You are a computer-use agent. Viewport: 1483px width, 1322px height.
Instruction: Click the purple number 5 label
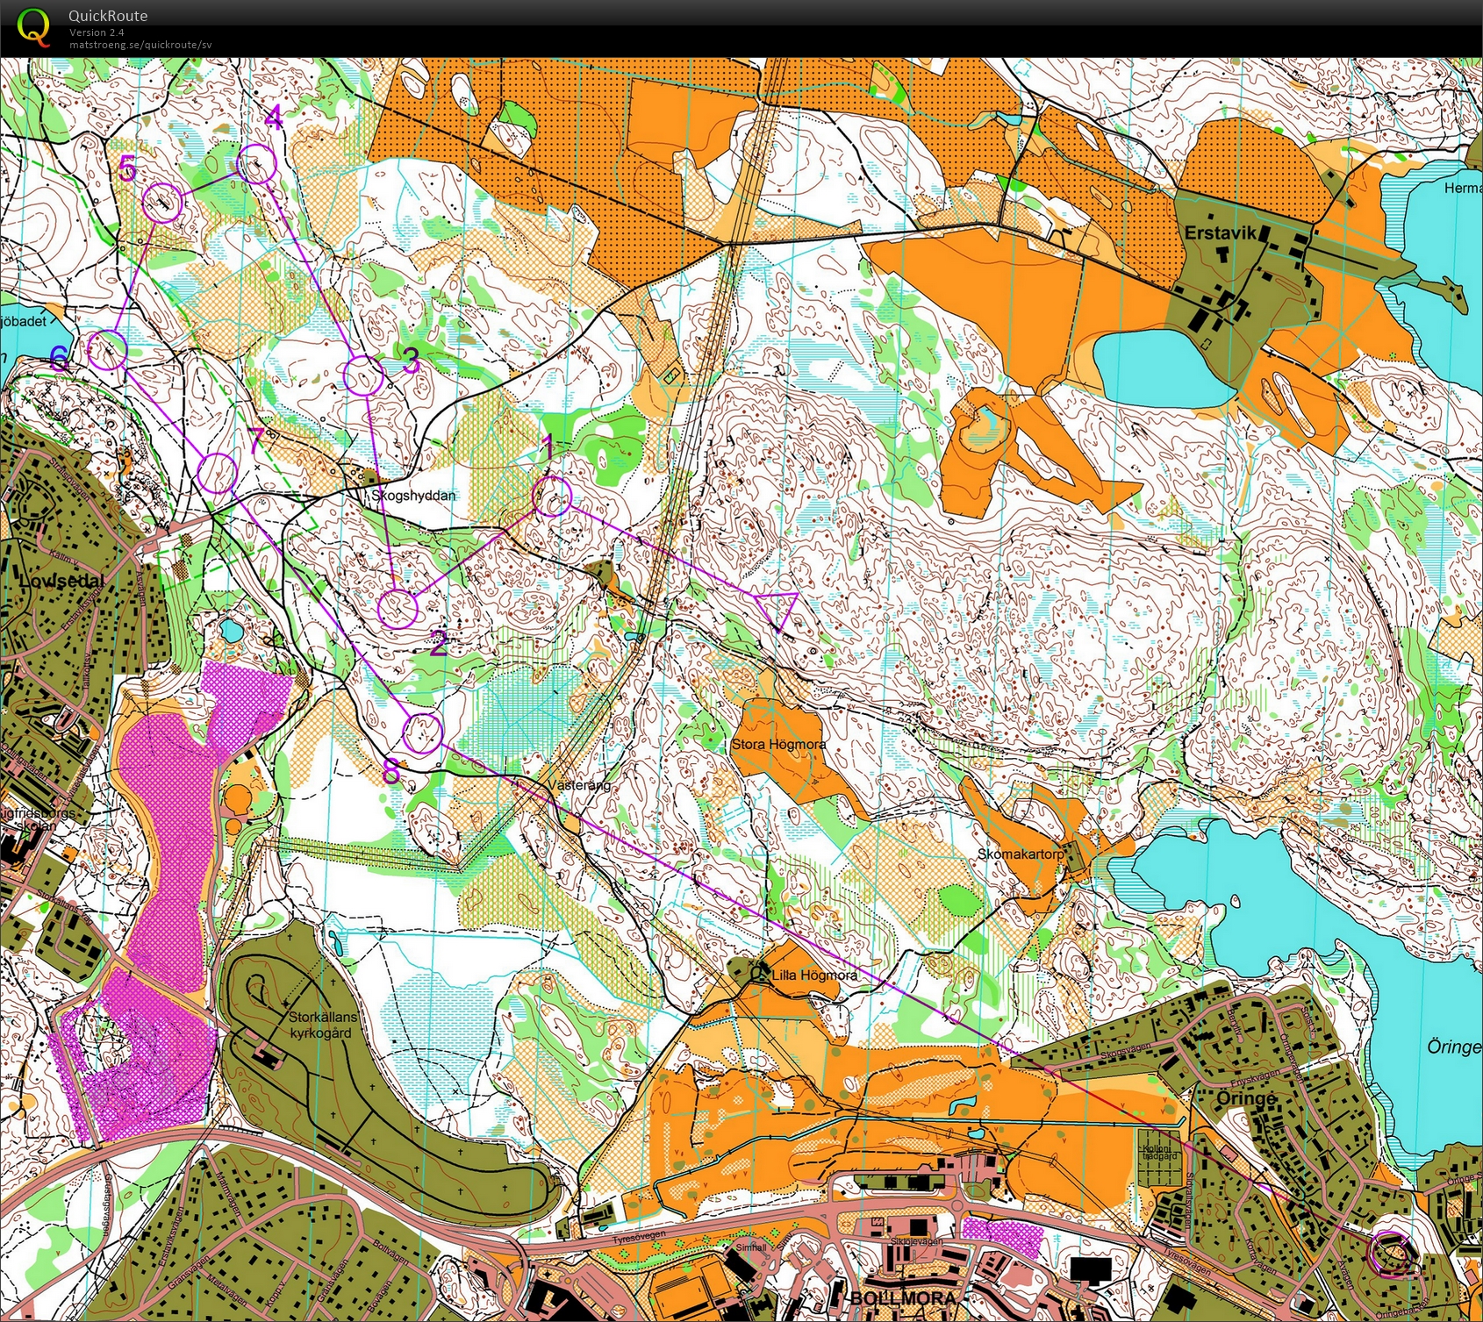pyautogui.click(x=127, y=168)
